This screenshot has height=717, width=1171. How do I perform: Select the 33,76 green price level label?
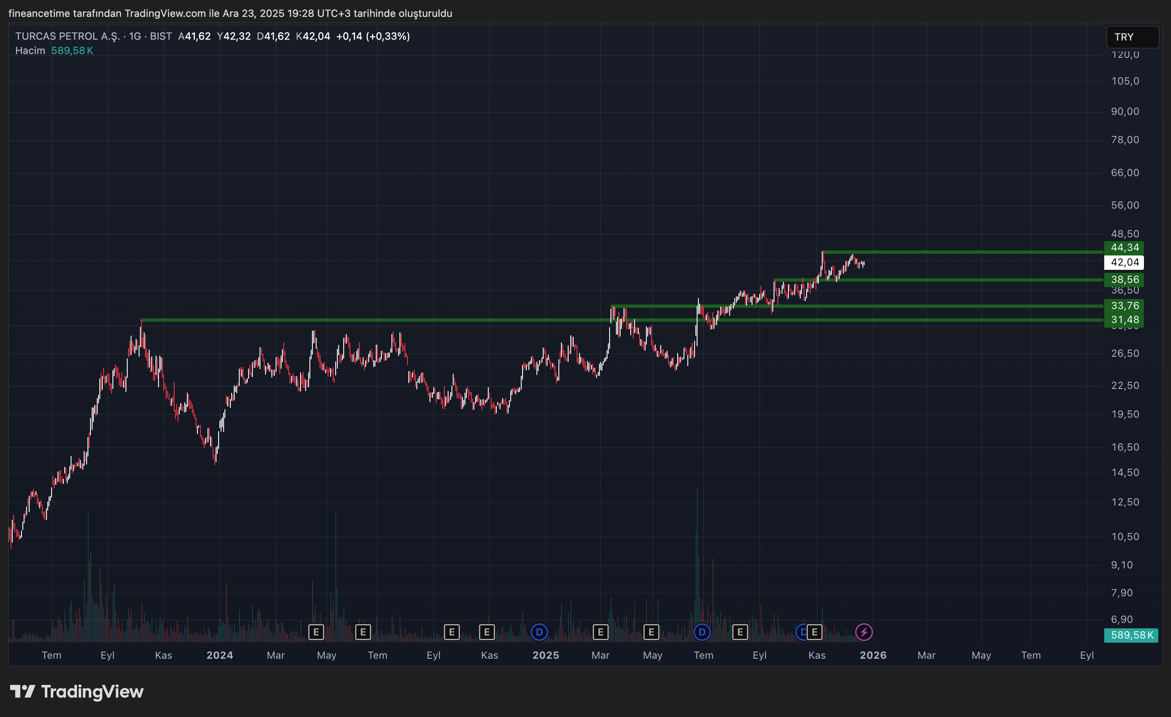[x=1124, y=306]
